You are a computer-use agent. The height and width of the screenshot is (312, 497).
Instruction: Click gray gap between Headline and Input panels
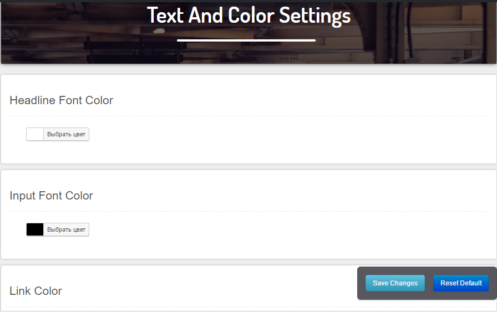tap(249, 167)
